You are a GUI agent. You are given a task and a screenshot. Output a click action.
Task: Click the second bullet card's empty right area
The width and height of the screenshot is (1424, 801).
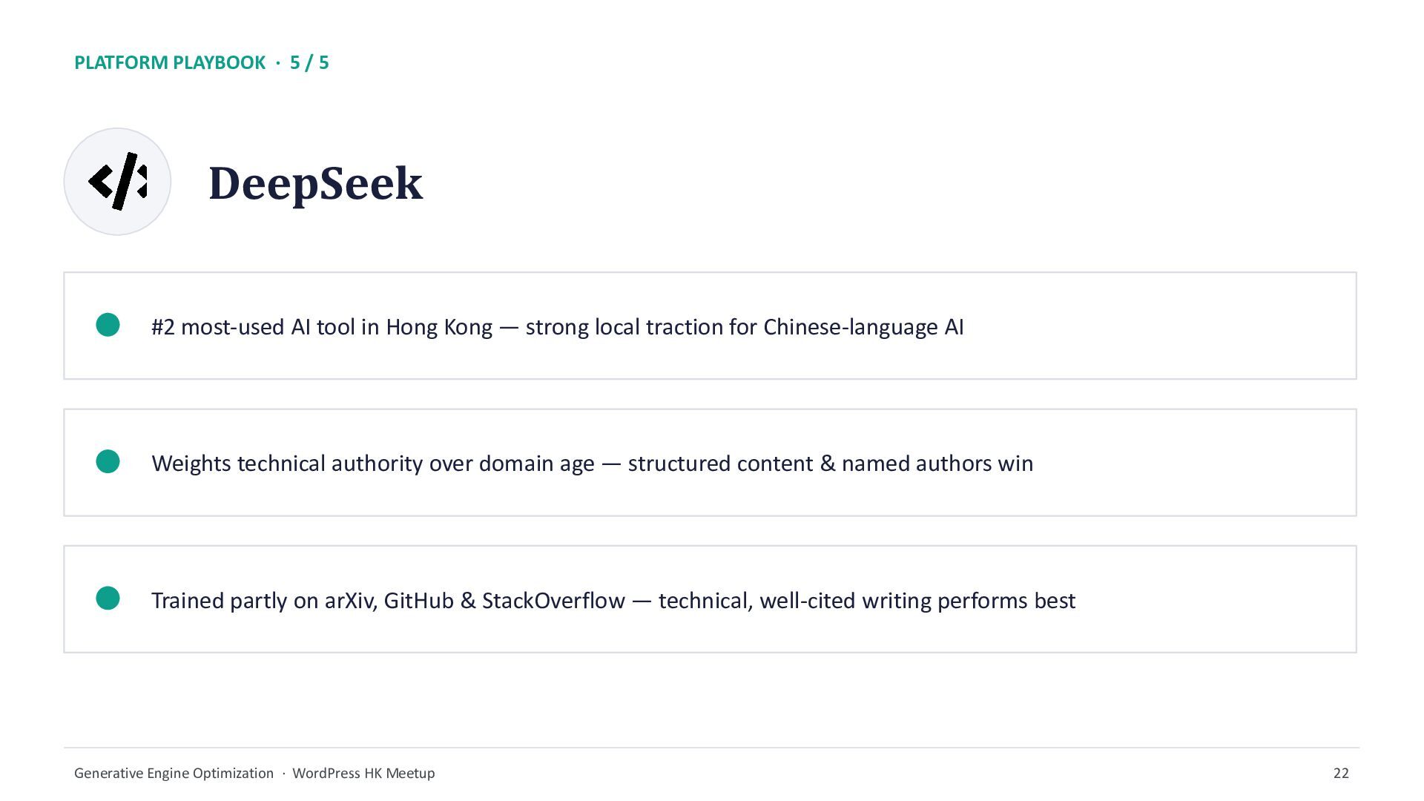pyautogui.click(x=1194, y=463)
